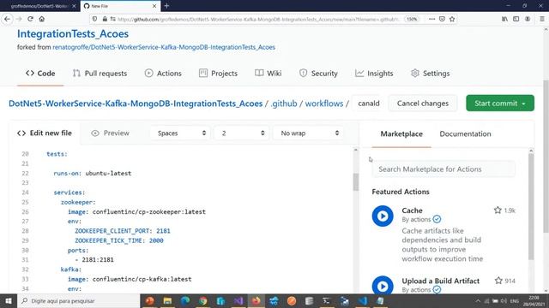Switch to the first grofledemos browser tab

point(39,6)
